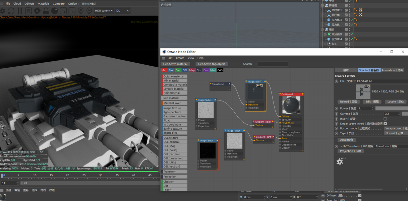Click Get Active tag/object button
The height and width of the screenshot is (201, 408).
[x=212, y=64]
